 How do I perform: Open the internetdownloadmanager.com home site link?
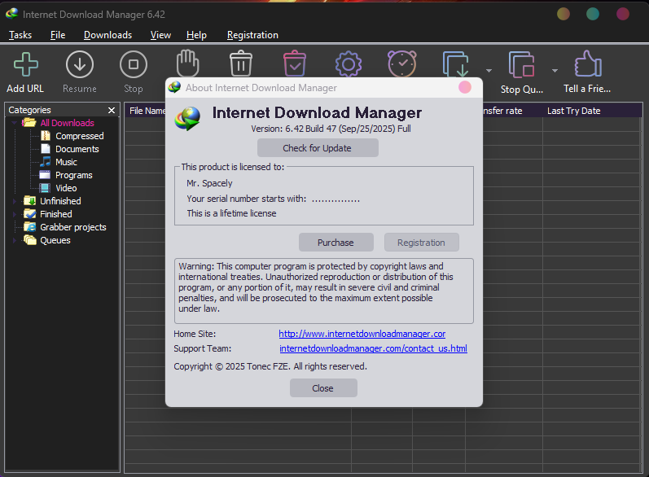pos(362,334)
